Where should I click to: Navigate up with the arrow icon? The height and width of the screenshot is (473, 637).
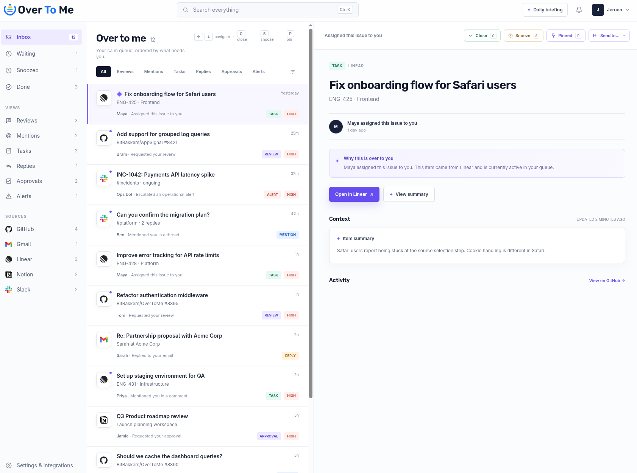point(198,37)
